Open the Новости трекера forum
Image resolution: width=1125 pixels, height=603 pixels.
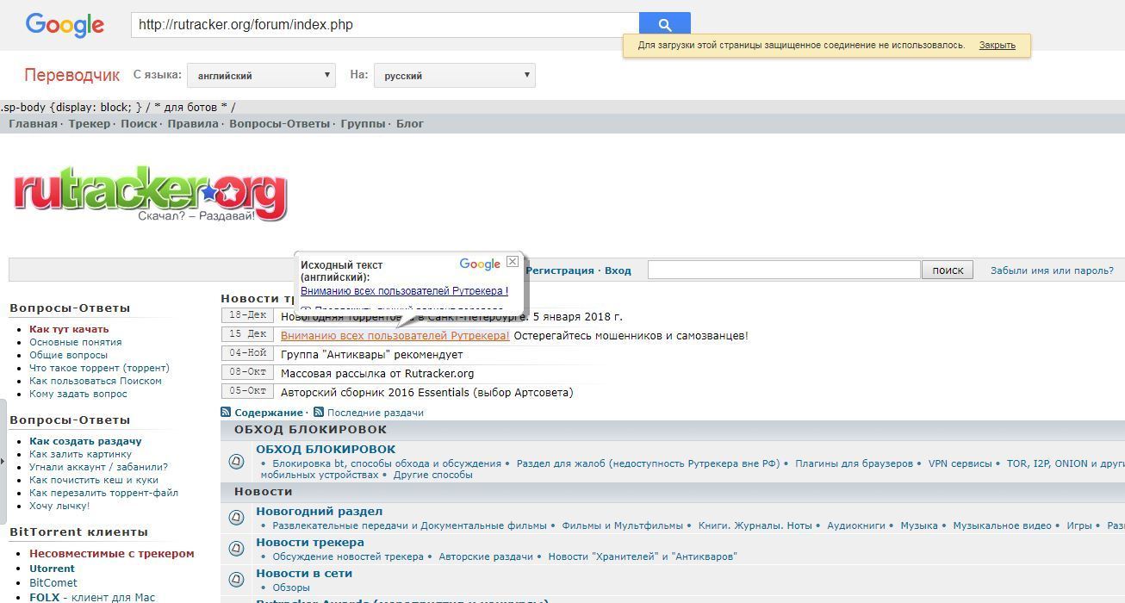[x=309, y=542]
